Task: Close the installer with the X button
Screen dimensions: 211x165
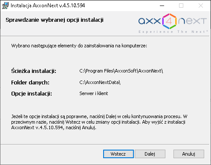Action: [201, 6]
